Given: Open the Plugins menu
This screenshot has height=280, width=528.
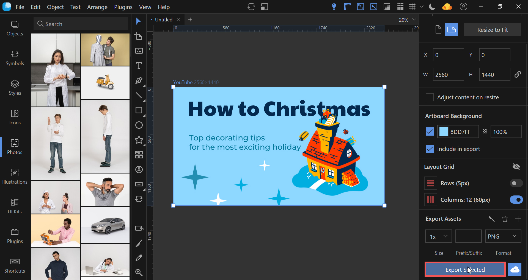Looking at the screenshot, I should 123,7.
